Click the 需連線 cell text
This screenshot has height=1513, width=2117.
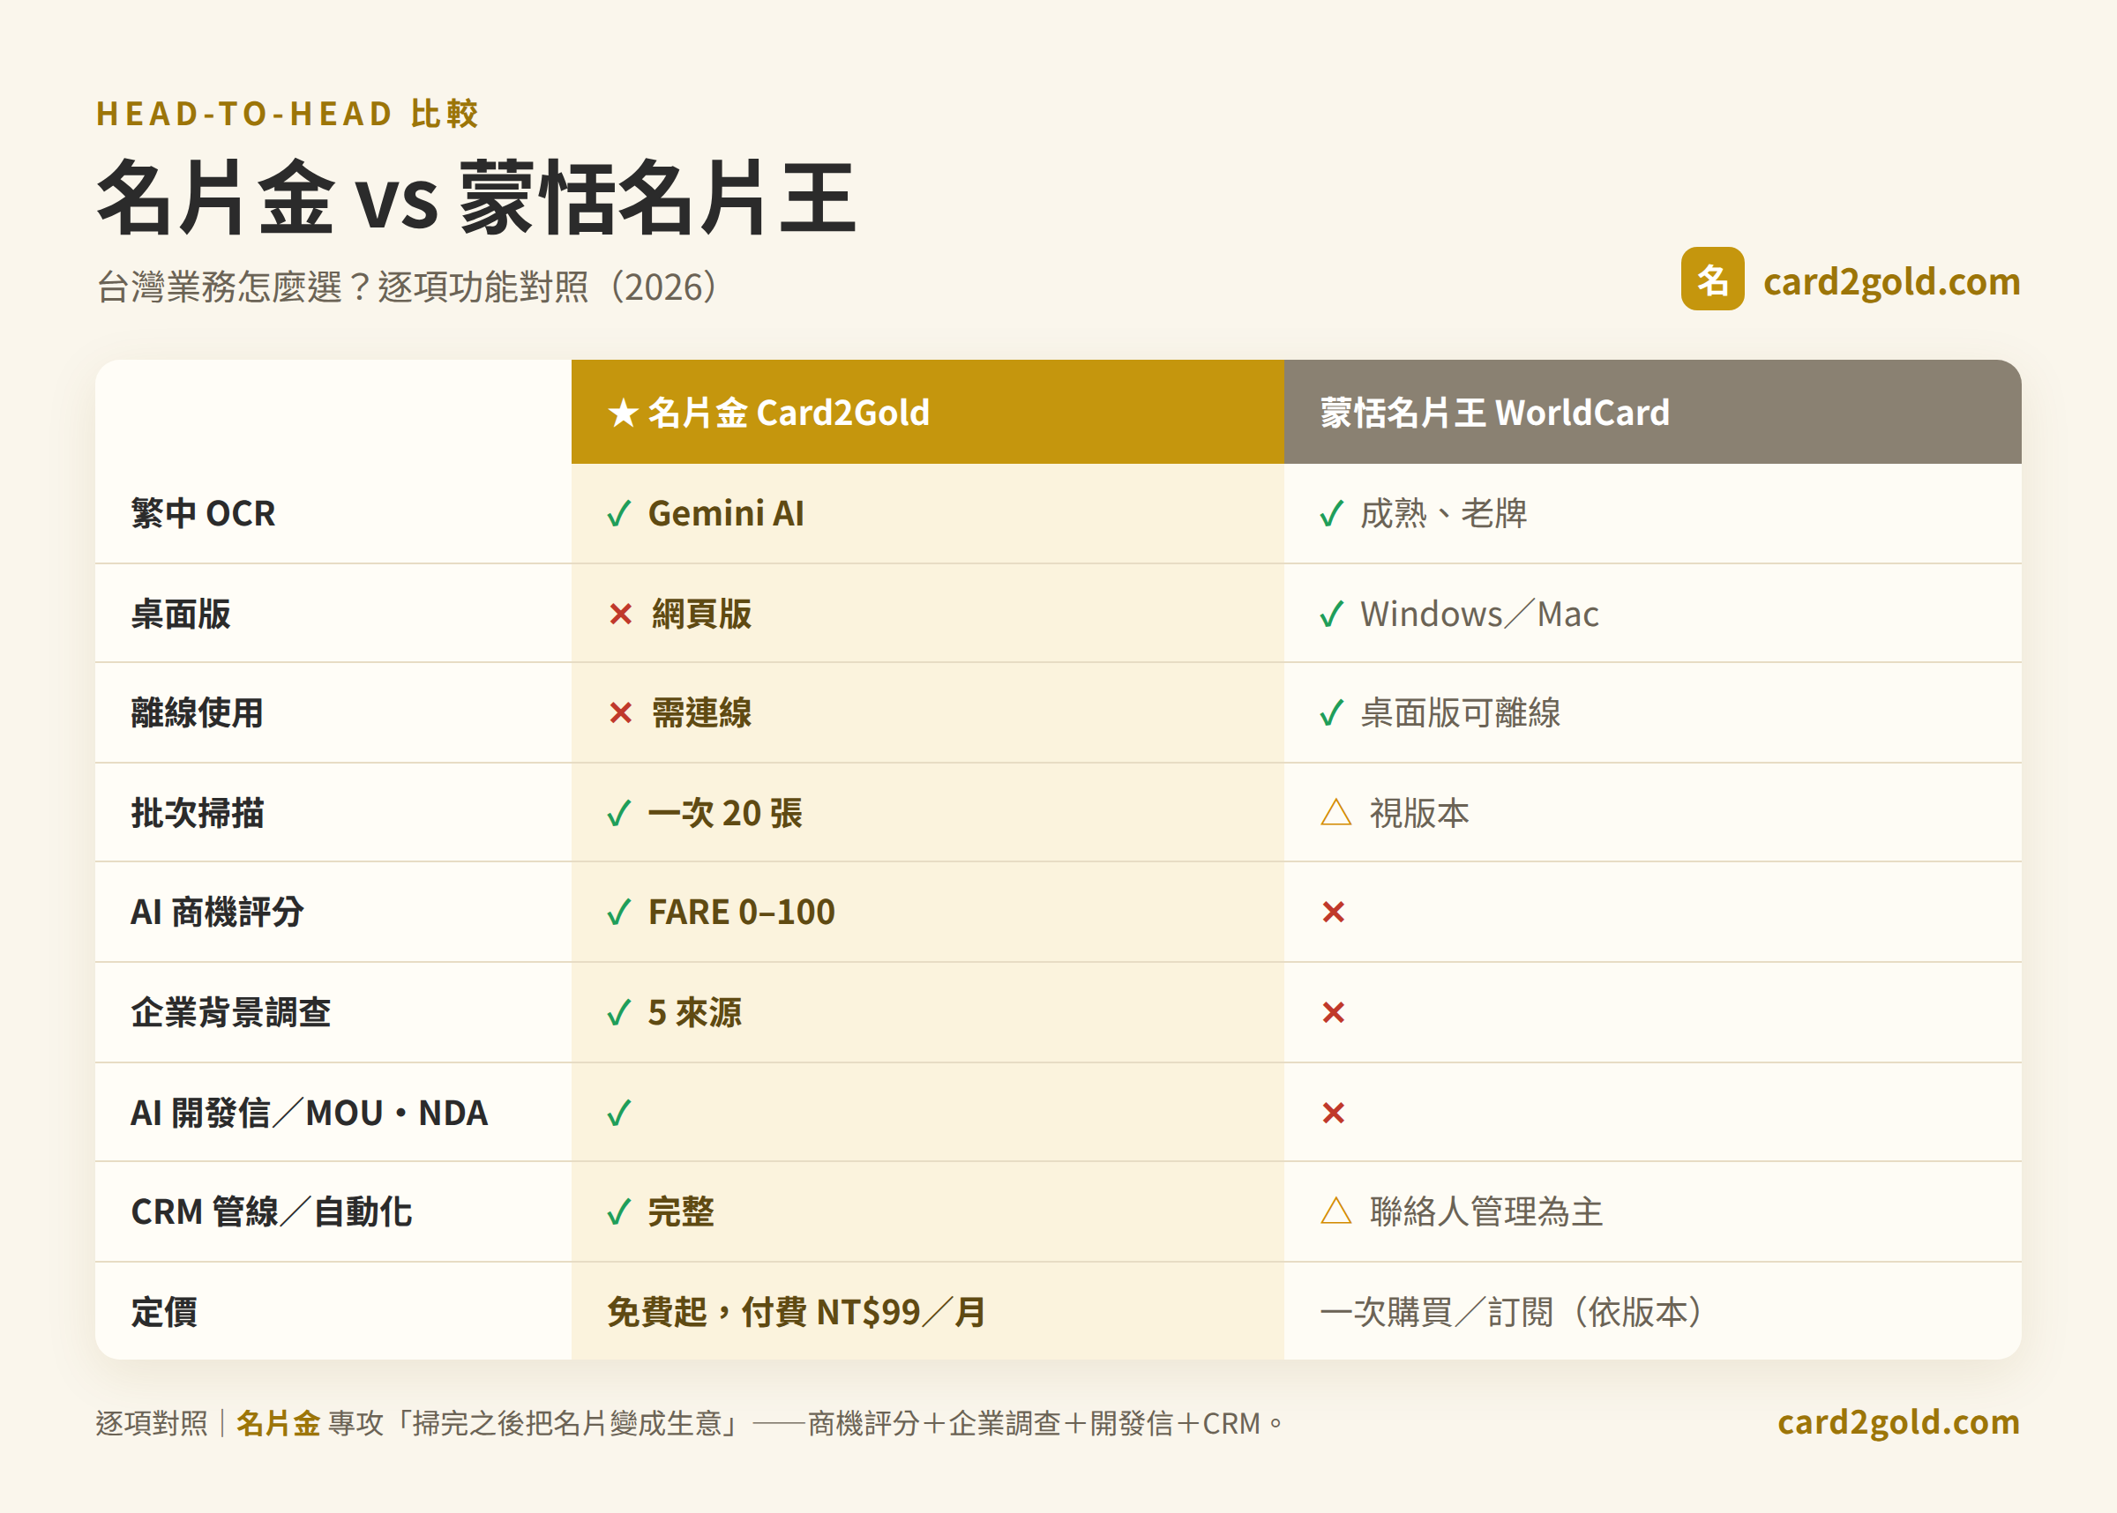point(701,713)
